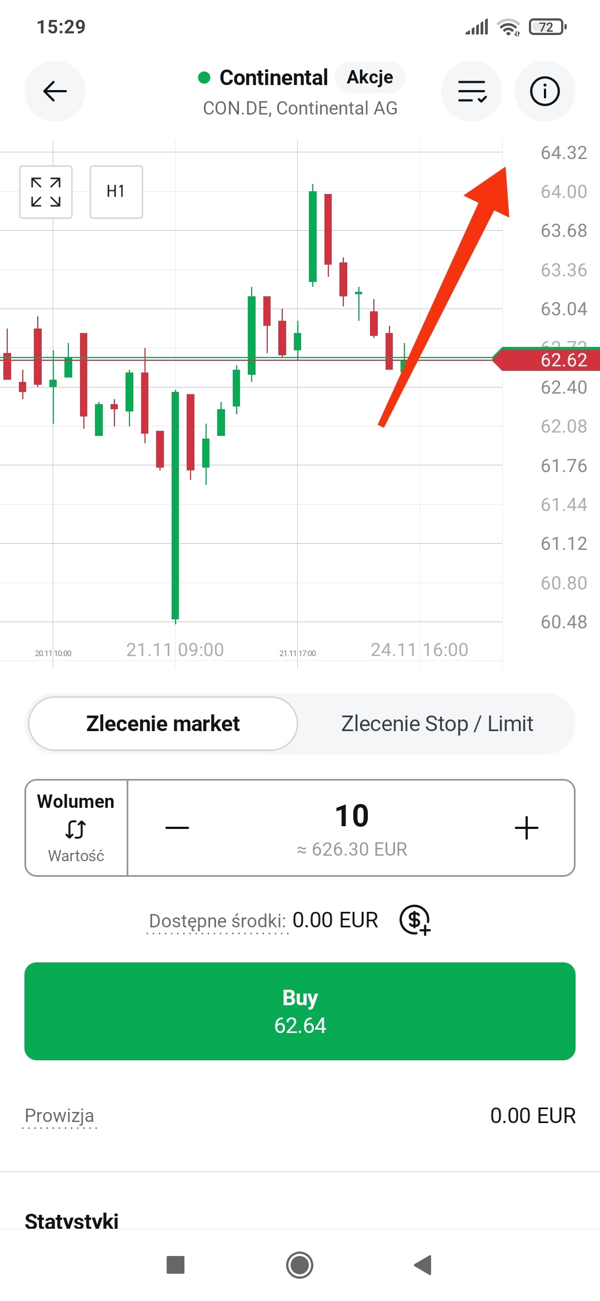Image resolution: width=600 pixels, height=1301 pixels.
Task: Increase volume with plus button
Action: [526, 828]
